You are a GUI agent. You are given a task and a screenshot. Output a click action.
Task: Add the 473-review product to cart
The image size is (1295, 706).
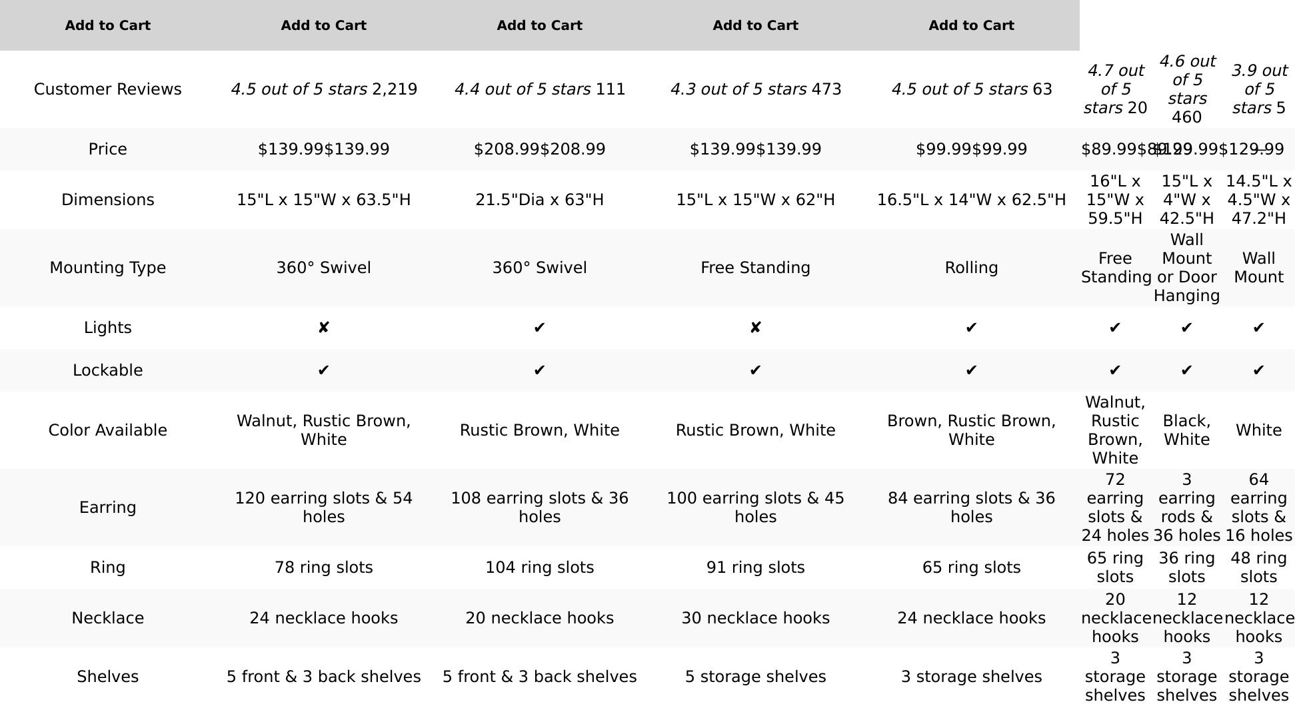pyautogui.click(x=755, y=25)
